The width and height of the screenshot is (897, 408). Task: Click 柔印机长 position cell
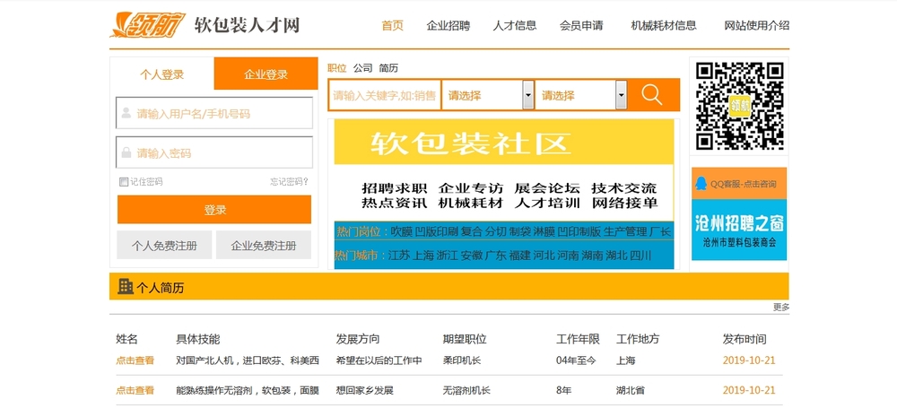coord(462,360)
